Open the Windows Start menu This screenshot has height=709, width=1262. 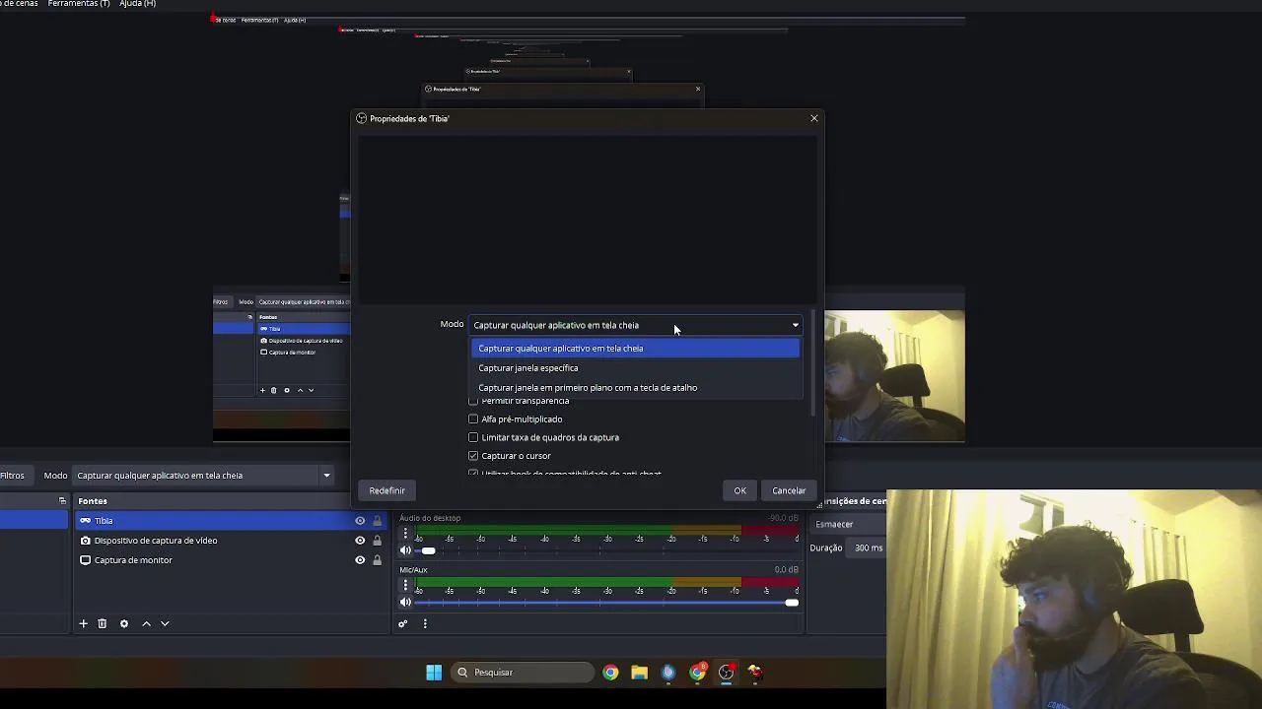[434, 673]
